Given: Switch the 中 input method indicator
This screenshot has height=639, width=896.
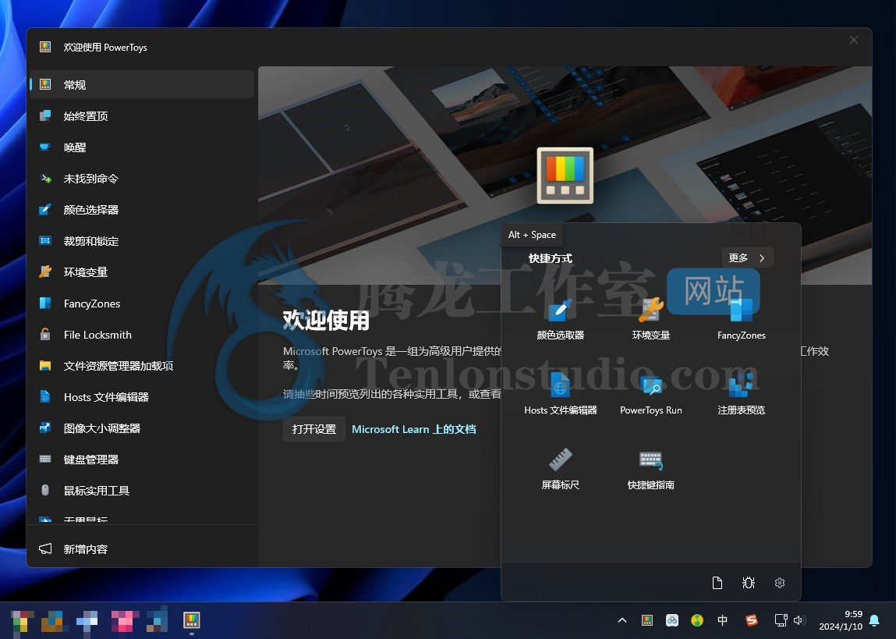Looking at the screenshot, I should pyautogui.click(x=722, y=620).
